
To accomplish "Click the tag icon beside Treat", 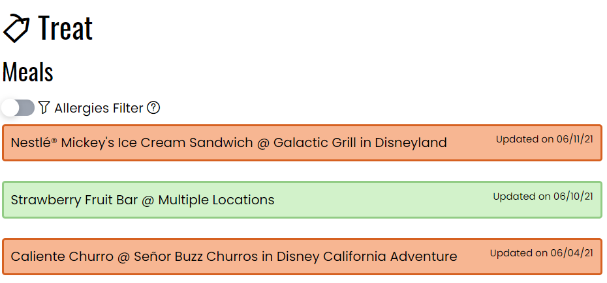I will [x=16, y=28].
